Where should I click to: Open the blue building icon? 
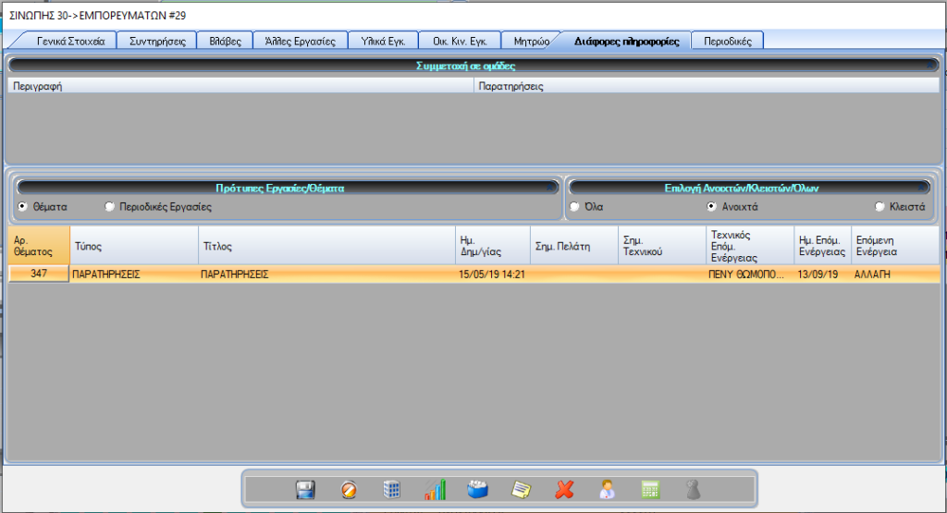click(x=392, y=490)
